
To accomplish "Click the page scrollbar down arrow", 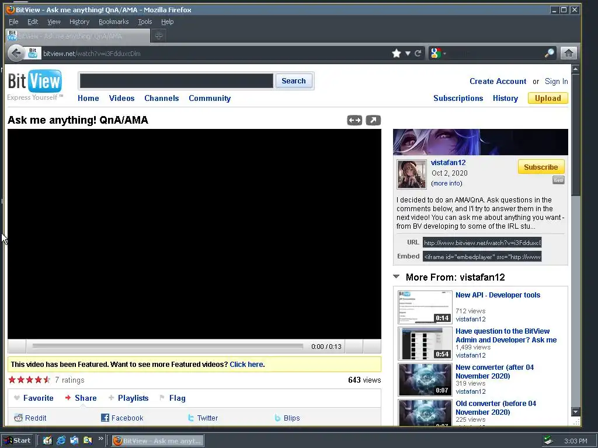I will coord(575,412).
